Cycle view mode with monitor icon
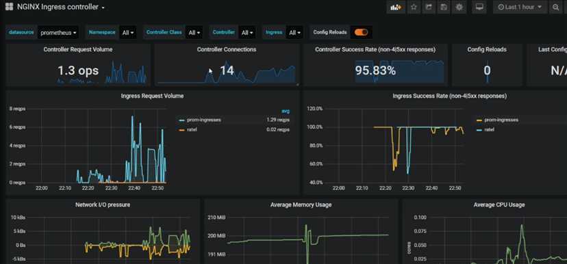Image resolution: width=567 pixels, height=264 pixels. pyautogui.click(x=479, y=8)
